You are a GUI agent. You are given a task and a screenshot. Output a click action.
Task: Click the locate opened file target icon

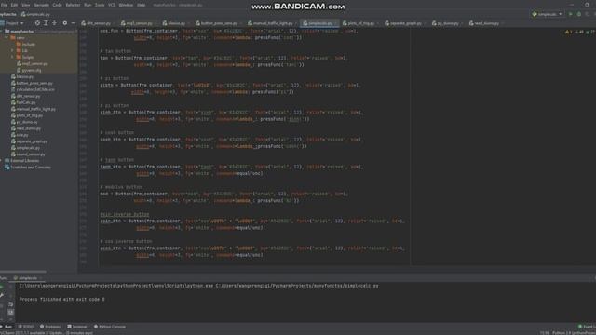click(x=37, y=23)
